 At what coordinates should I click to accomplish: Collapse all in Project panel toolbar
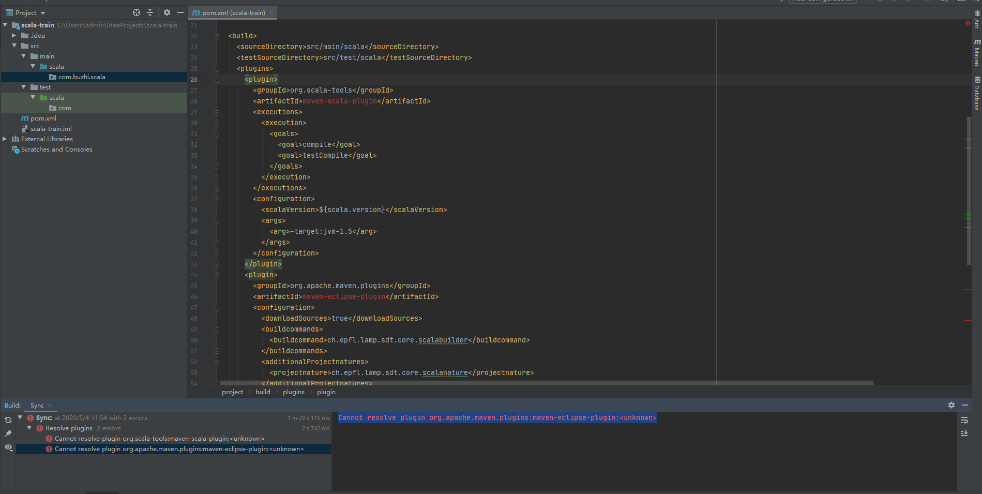pyautogui.click(x=150, y=12)
